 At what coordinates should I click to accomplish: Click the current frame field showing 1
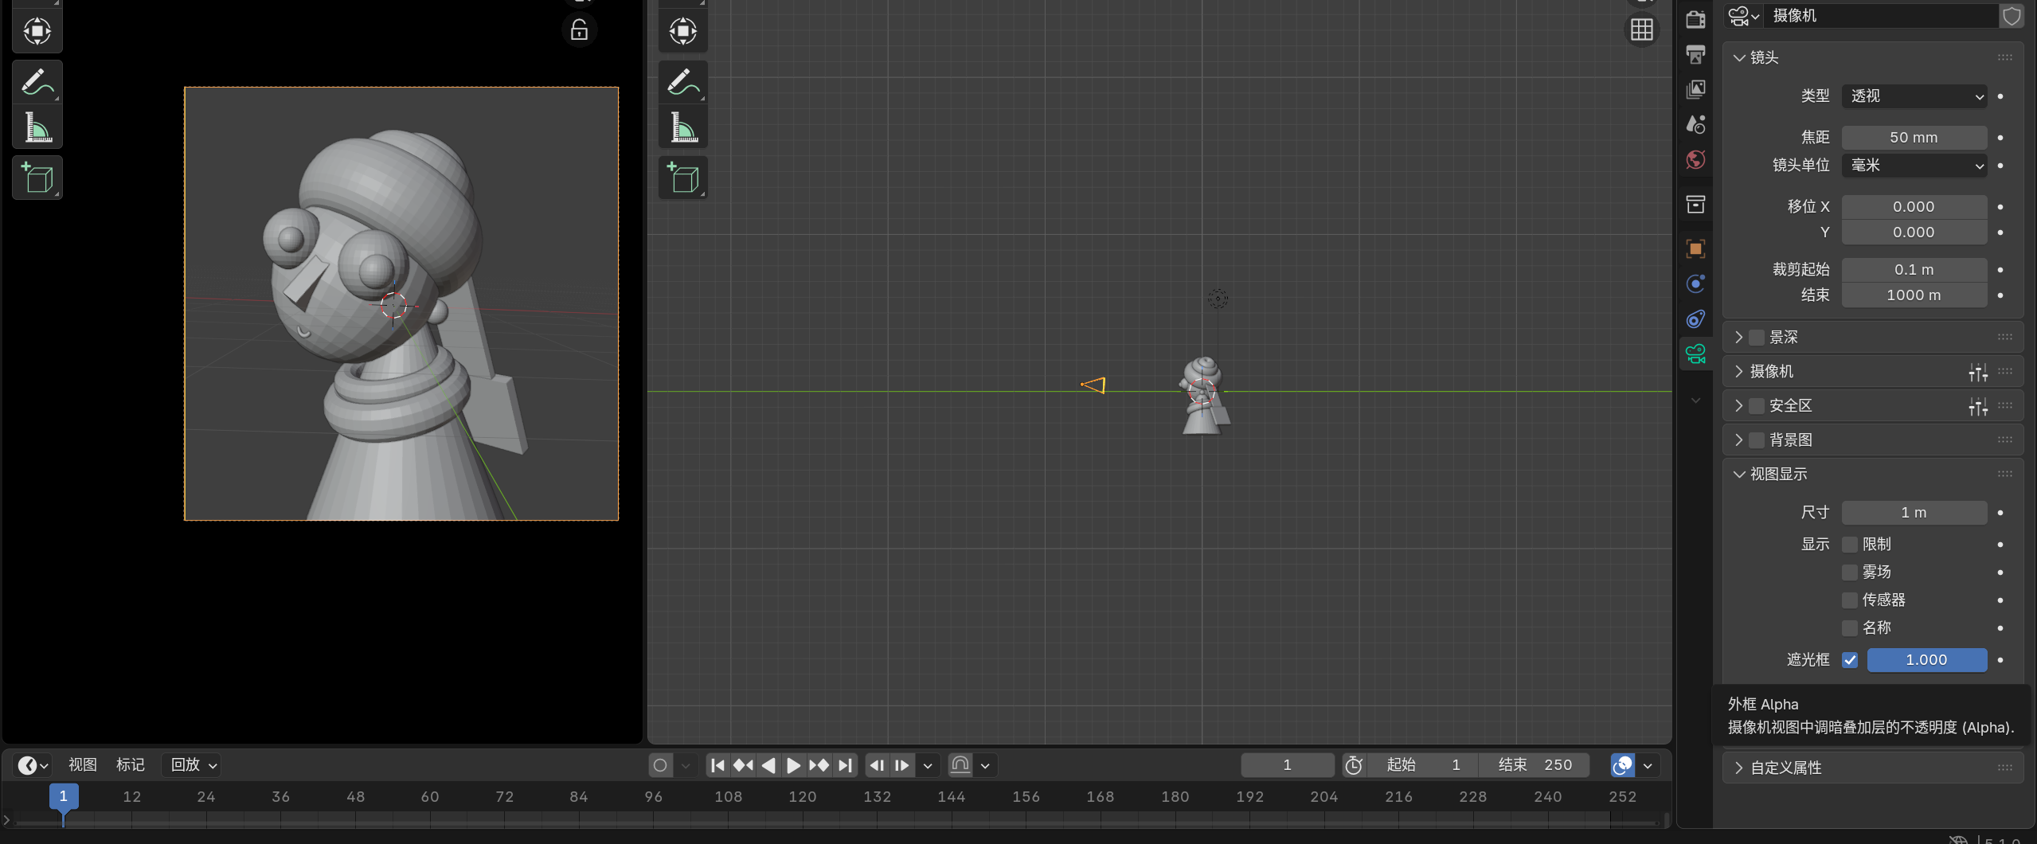point(1287,765)
